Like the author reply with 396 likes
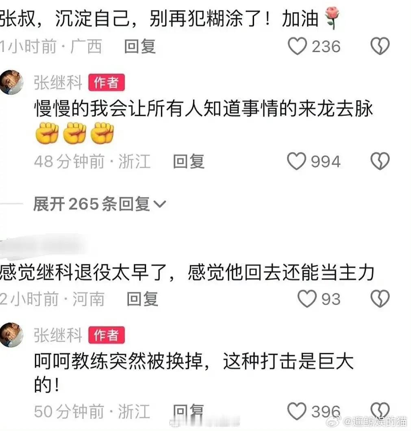Screen dimensions: 411x431 point(296,411)
